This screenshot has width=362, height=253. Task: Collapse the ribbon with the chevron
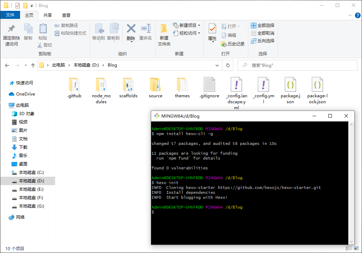tap(350, 15)
